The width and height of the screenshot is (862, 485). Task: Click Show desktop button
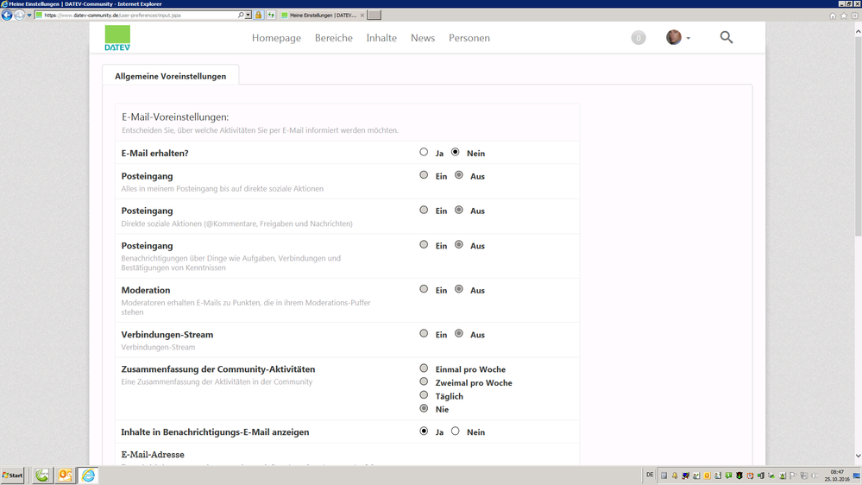[857, 476]
